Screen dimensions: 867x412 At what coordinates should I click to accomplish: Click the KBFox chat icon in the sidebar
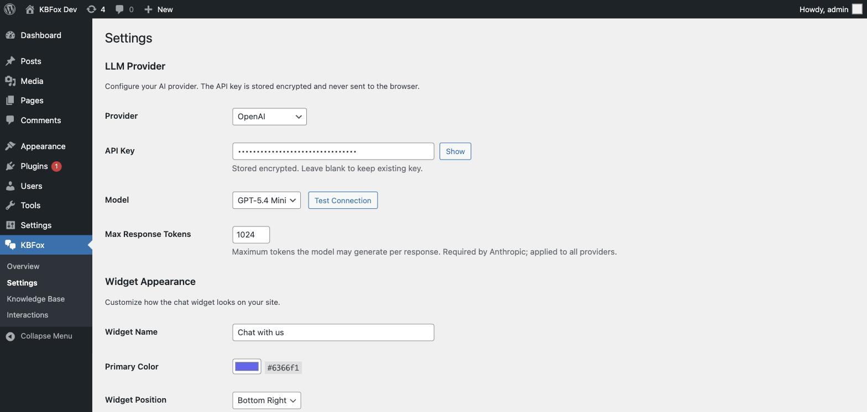(x=11, y=245)
